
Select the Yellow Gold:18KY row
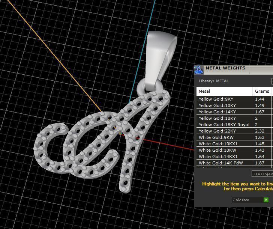click(234, 118)
